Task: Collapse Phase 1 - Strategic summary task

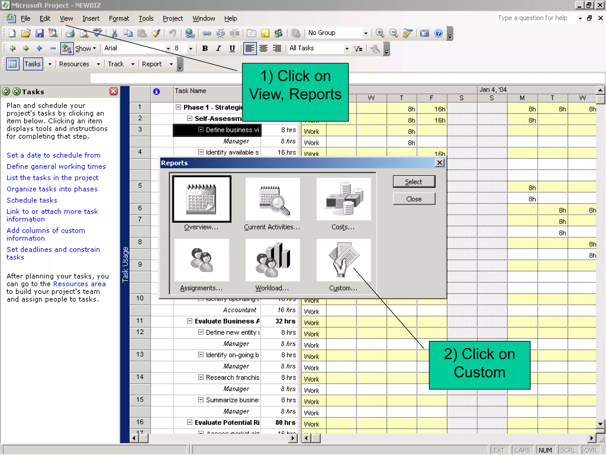Action: [178, 107]
